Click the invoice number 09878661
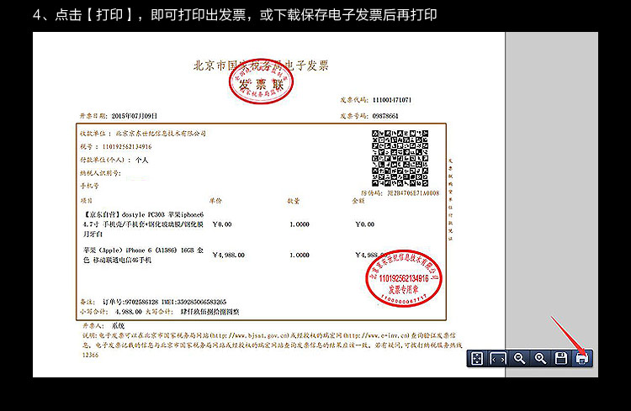 (385, 116)
